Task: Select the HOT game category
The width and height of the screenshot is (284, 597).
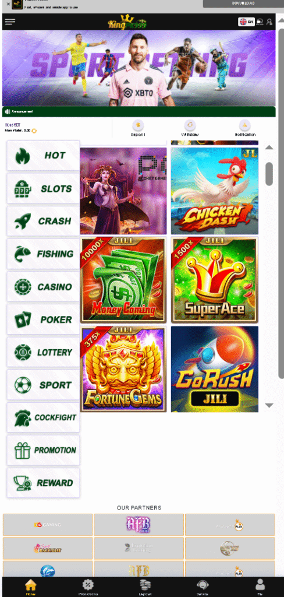Action: point(43,155)
